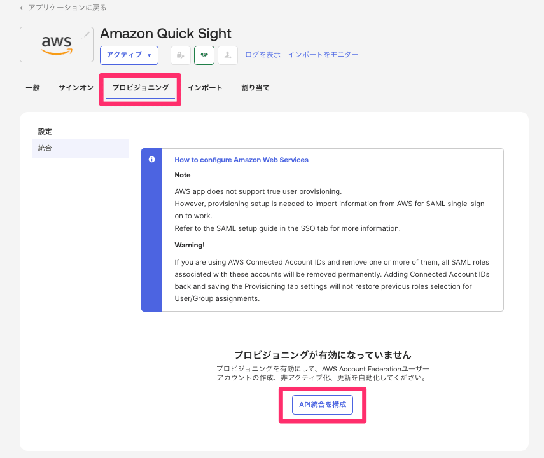Click the Amazon Quick Sight title

[x=165, y=34]
